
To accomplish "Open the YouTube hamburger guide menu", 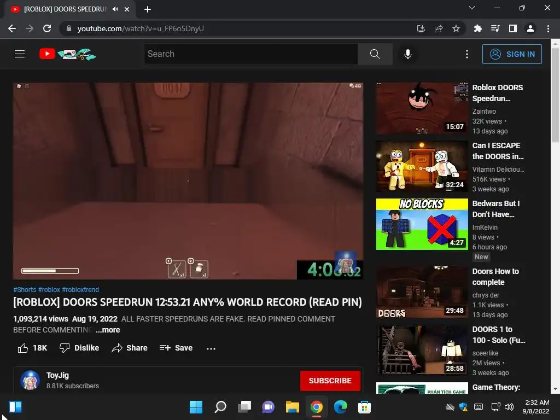I will (20, 54).
